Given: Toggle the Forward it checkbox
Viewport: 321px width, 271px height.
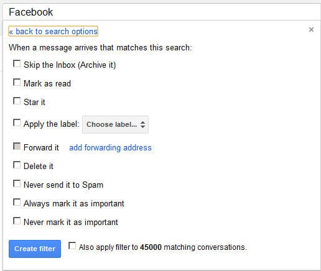Looking at the screenshot, I should point(17,146).
